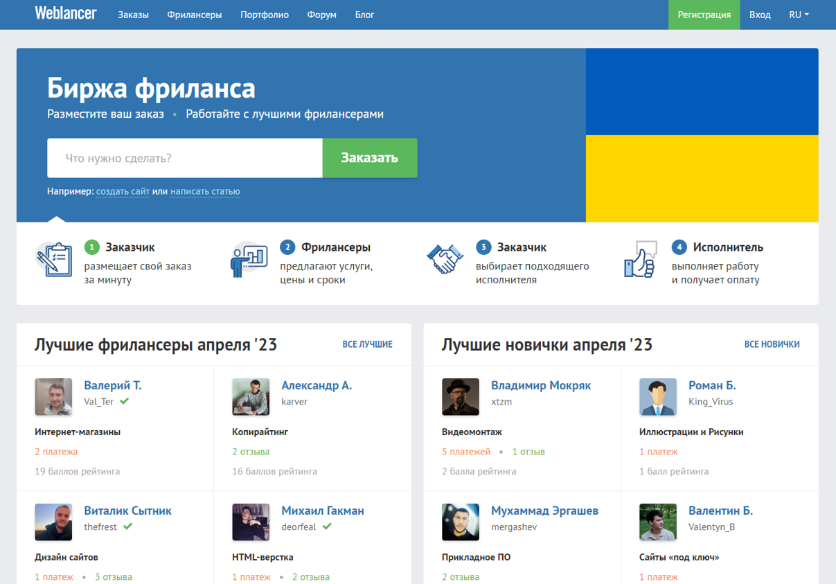This screenshot has width=836, height=584.
Task: Click '2 платежа' under Валерий Т.
Action: 56,452
